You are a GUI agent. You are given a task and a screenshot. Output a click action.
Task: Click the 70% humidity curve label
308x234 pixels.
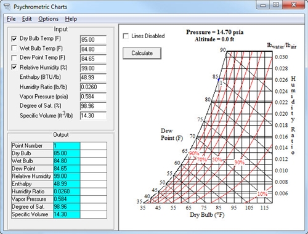click(x=201, y=159)
